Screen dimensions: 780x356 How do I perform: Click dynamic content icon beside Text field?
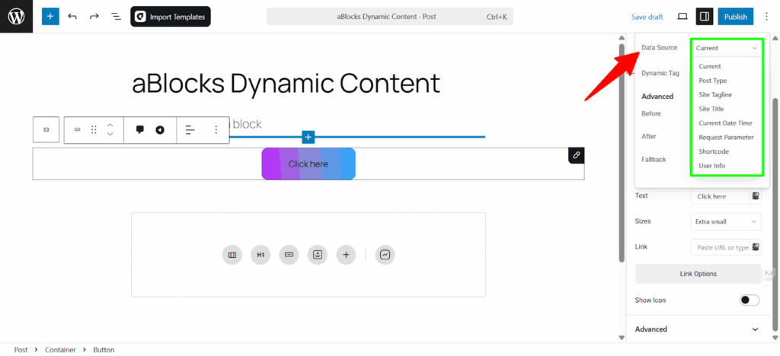pos(756,196)
